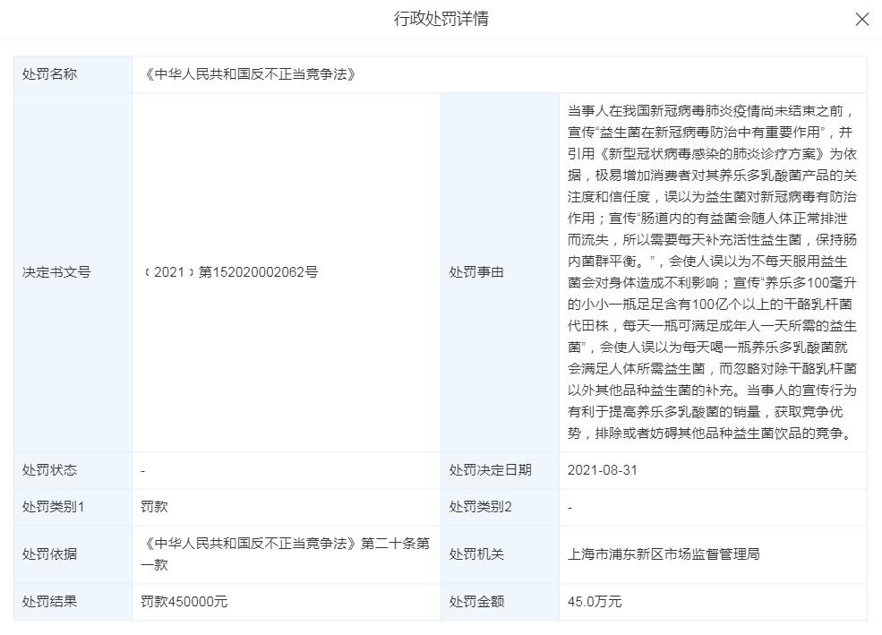Click the 处罚类别2 label
This screenshot has height=635, width=882.
click(480, 507)
